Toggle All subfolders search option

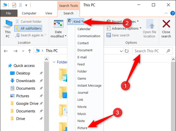point(28,28)
